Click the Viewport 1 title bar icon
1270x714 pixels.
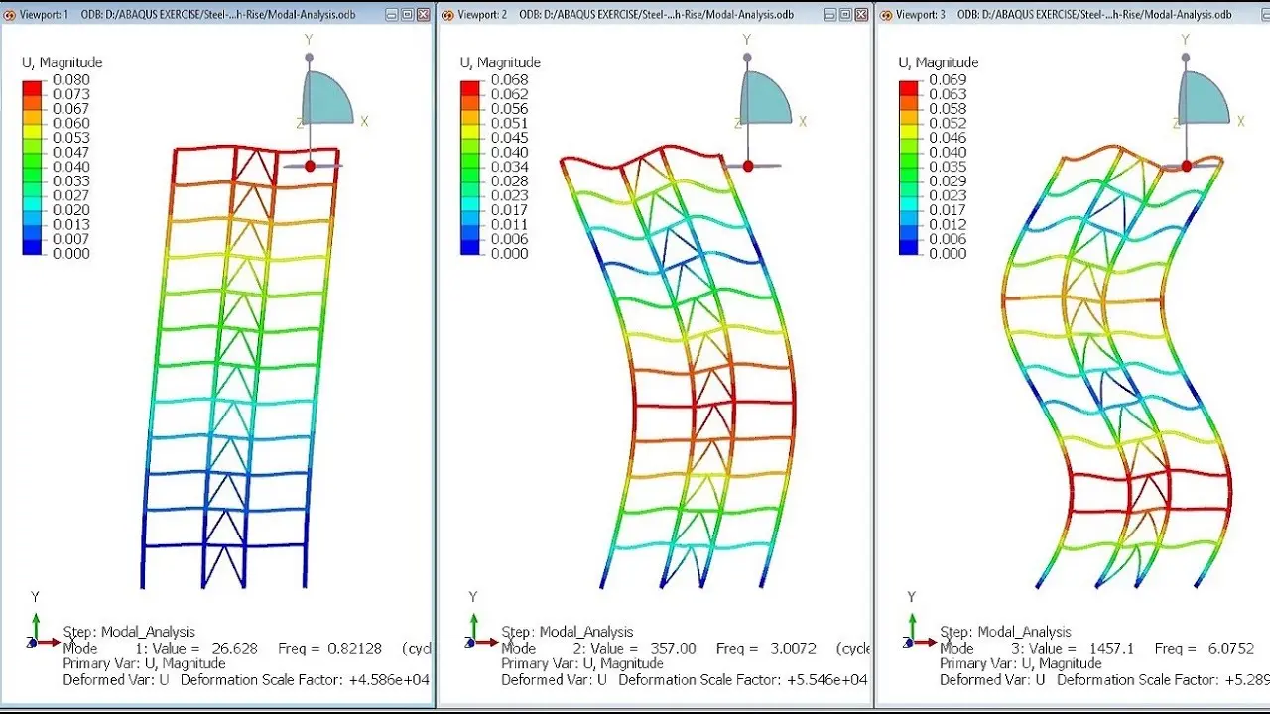tap(10, 15)
